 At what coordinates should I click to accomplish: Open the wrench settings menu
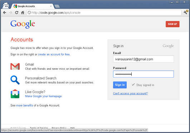pyautogui.click(x=186, y=13)
